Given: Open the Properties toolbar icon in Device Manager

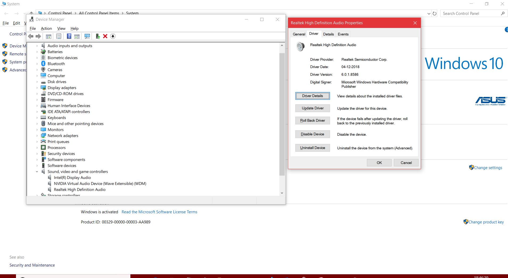Looking at the screenshot, I should click(59, 36).
